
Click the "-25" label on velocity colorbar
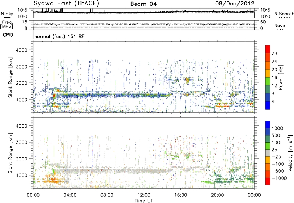point(276,156)
